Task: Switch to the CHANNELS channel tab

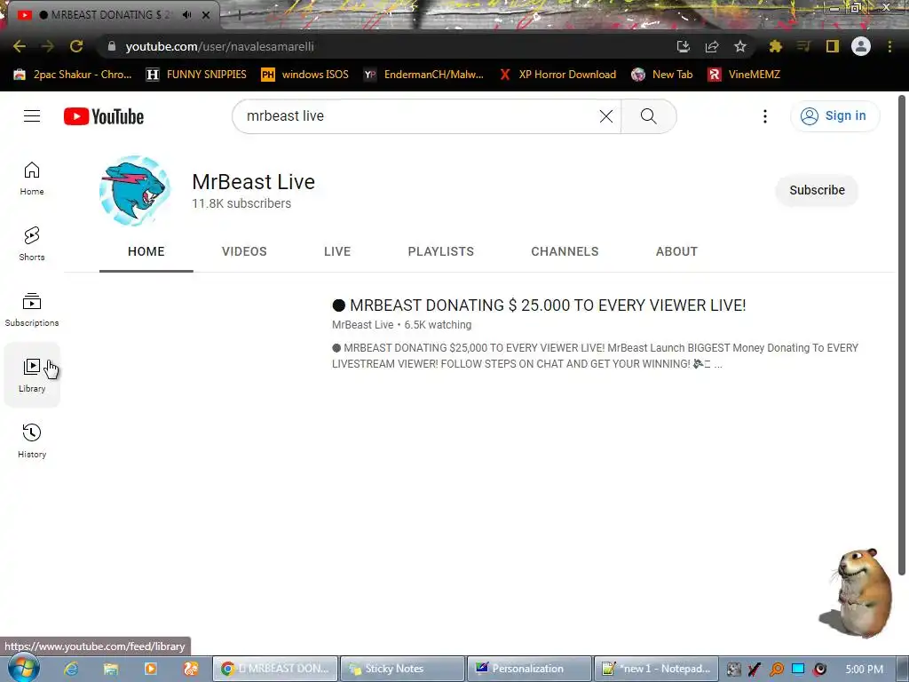Action: [565, 251]
